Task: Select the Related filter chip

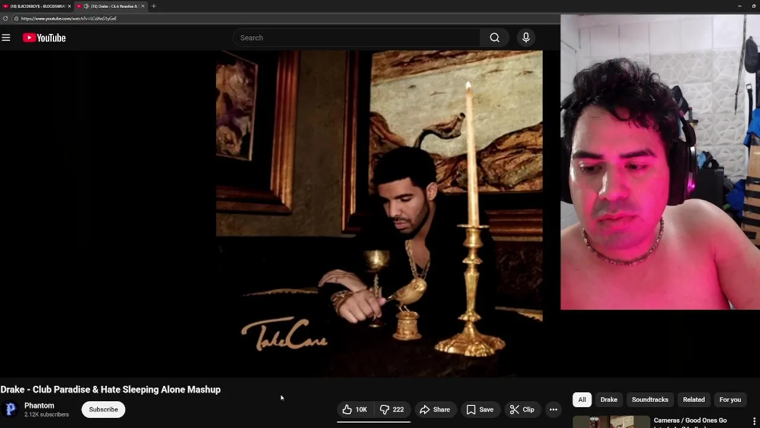Action: click(x=693, y=399)
